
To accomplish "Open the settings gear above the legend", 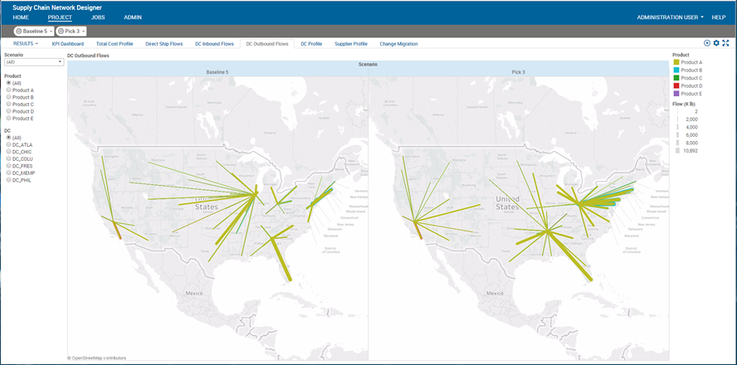I will 716,43.
